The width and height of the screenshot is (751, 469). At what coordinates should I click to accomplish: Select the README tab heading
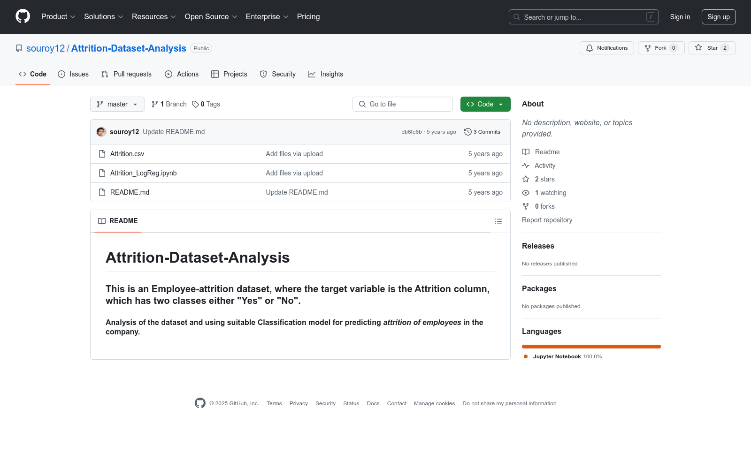pyautogui.click(x=118, y=221)
